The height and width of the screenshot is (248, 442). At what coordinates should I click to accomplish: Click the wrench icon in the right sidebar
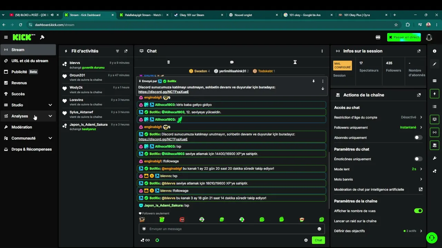[x=434, y=158]
